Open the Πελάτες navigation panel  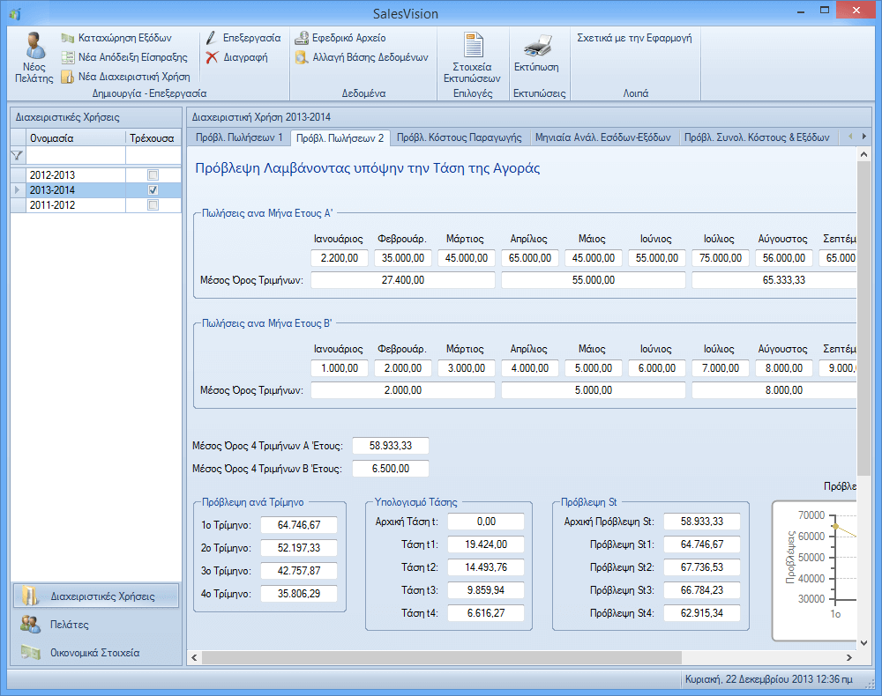pyautogui.click(x=69, y=625)
